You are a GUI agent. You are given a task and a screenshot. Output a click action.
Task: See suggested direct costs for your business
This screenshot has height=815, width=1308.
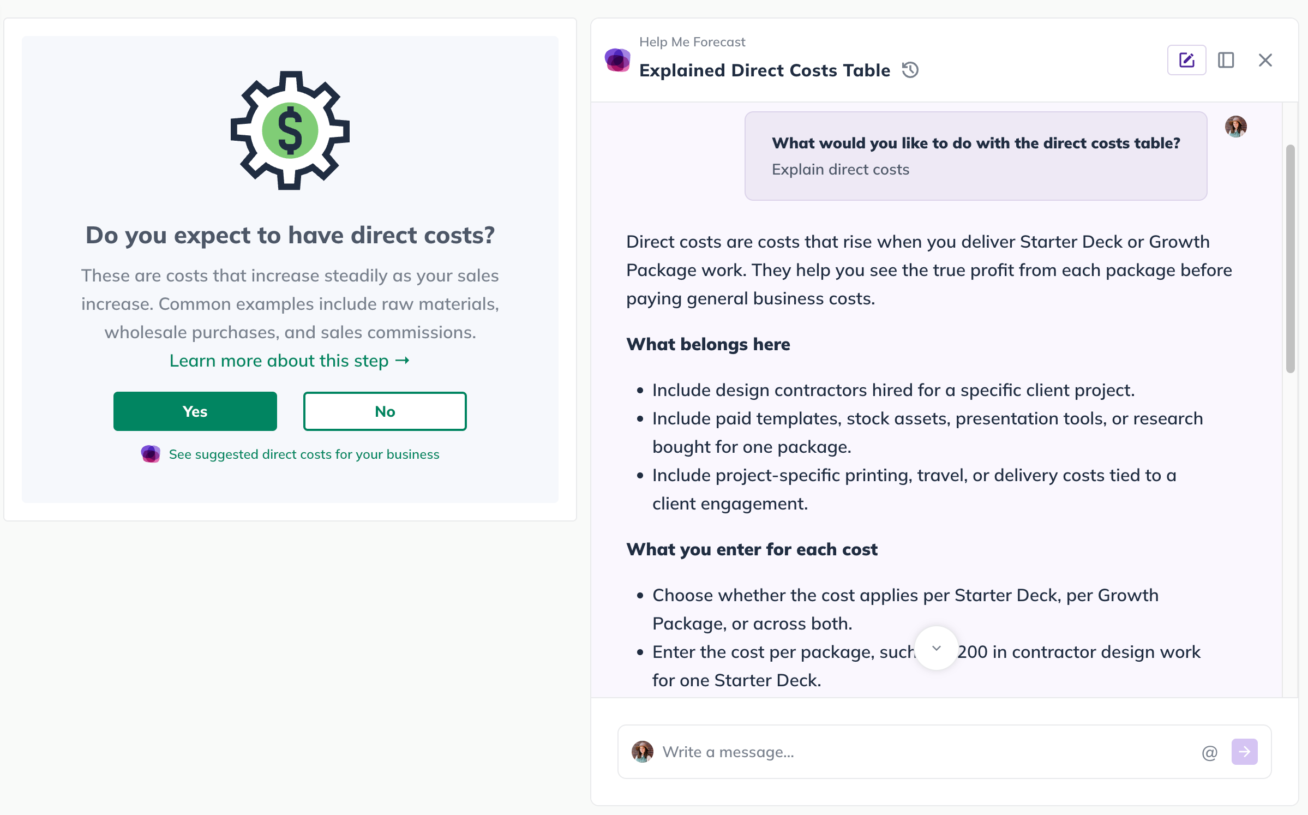point(304,454)
